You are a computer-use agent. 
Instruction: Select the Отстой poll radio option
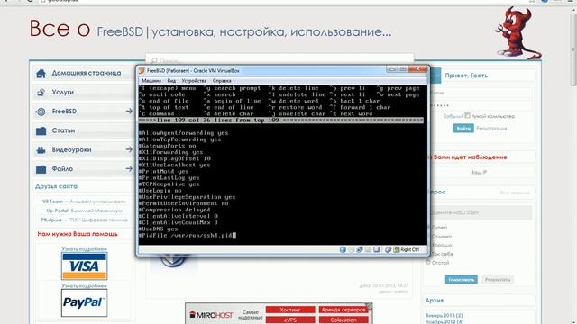pyautogui.click(x=428, y=262)
